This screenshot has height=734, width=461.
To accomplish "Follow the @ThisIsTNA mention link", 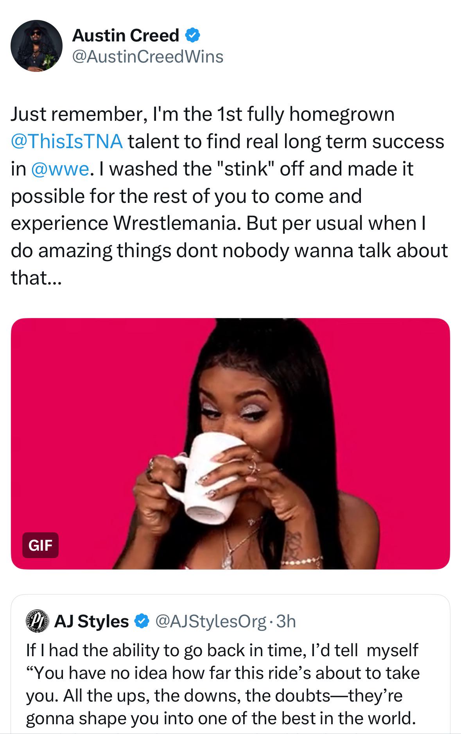I will [67, 141].
